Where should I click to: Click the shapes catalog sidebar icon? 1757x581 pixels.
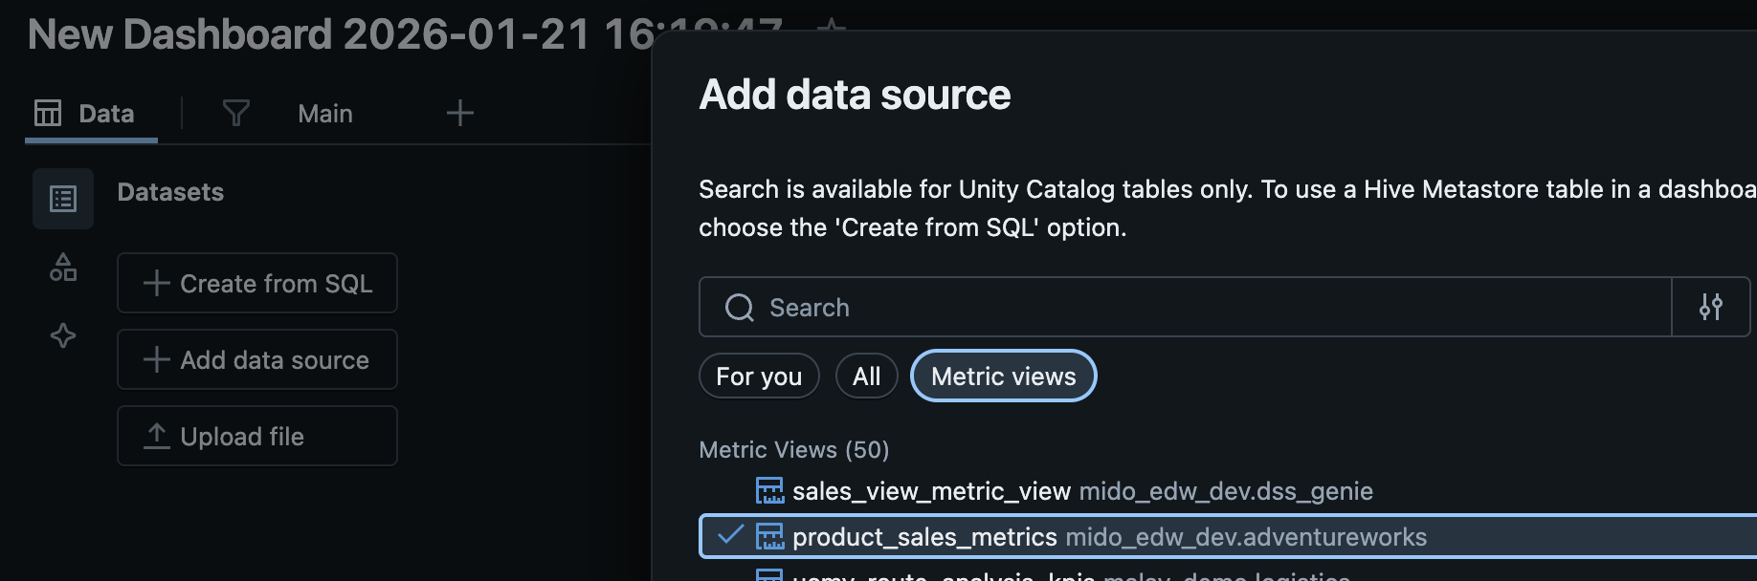[63, 268]
